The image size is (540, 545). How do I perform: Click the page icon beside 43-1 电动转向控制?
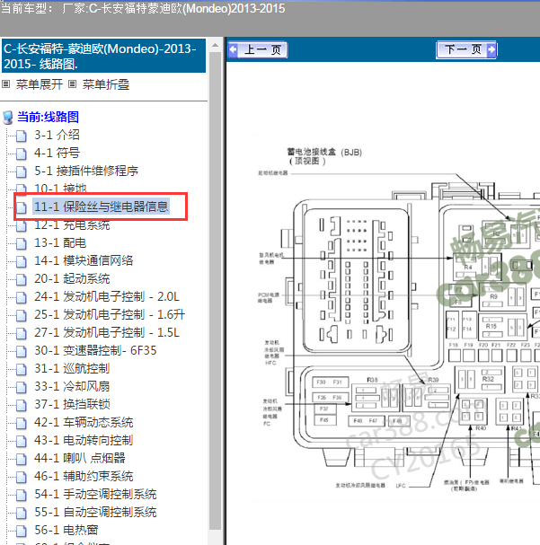[22, 441]
